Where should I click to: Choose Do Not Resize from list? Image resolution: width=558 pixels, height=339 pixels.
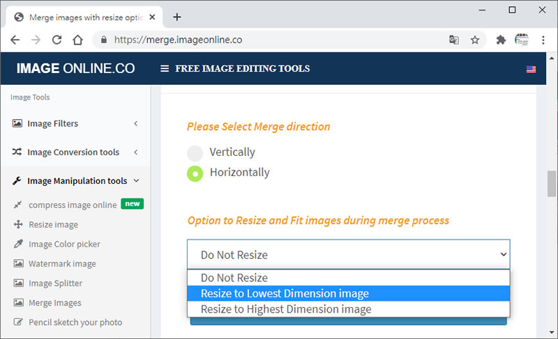coord(348,278)
